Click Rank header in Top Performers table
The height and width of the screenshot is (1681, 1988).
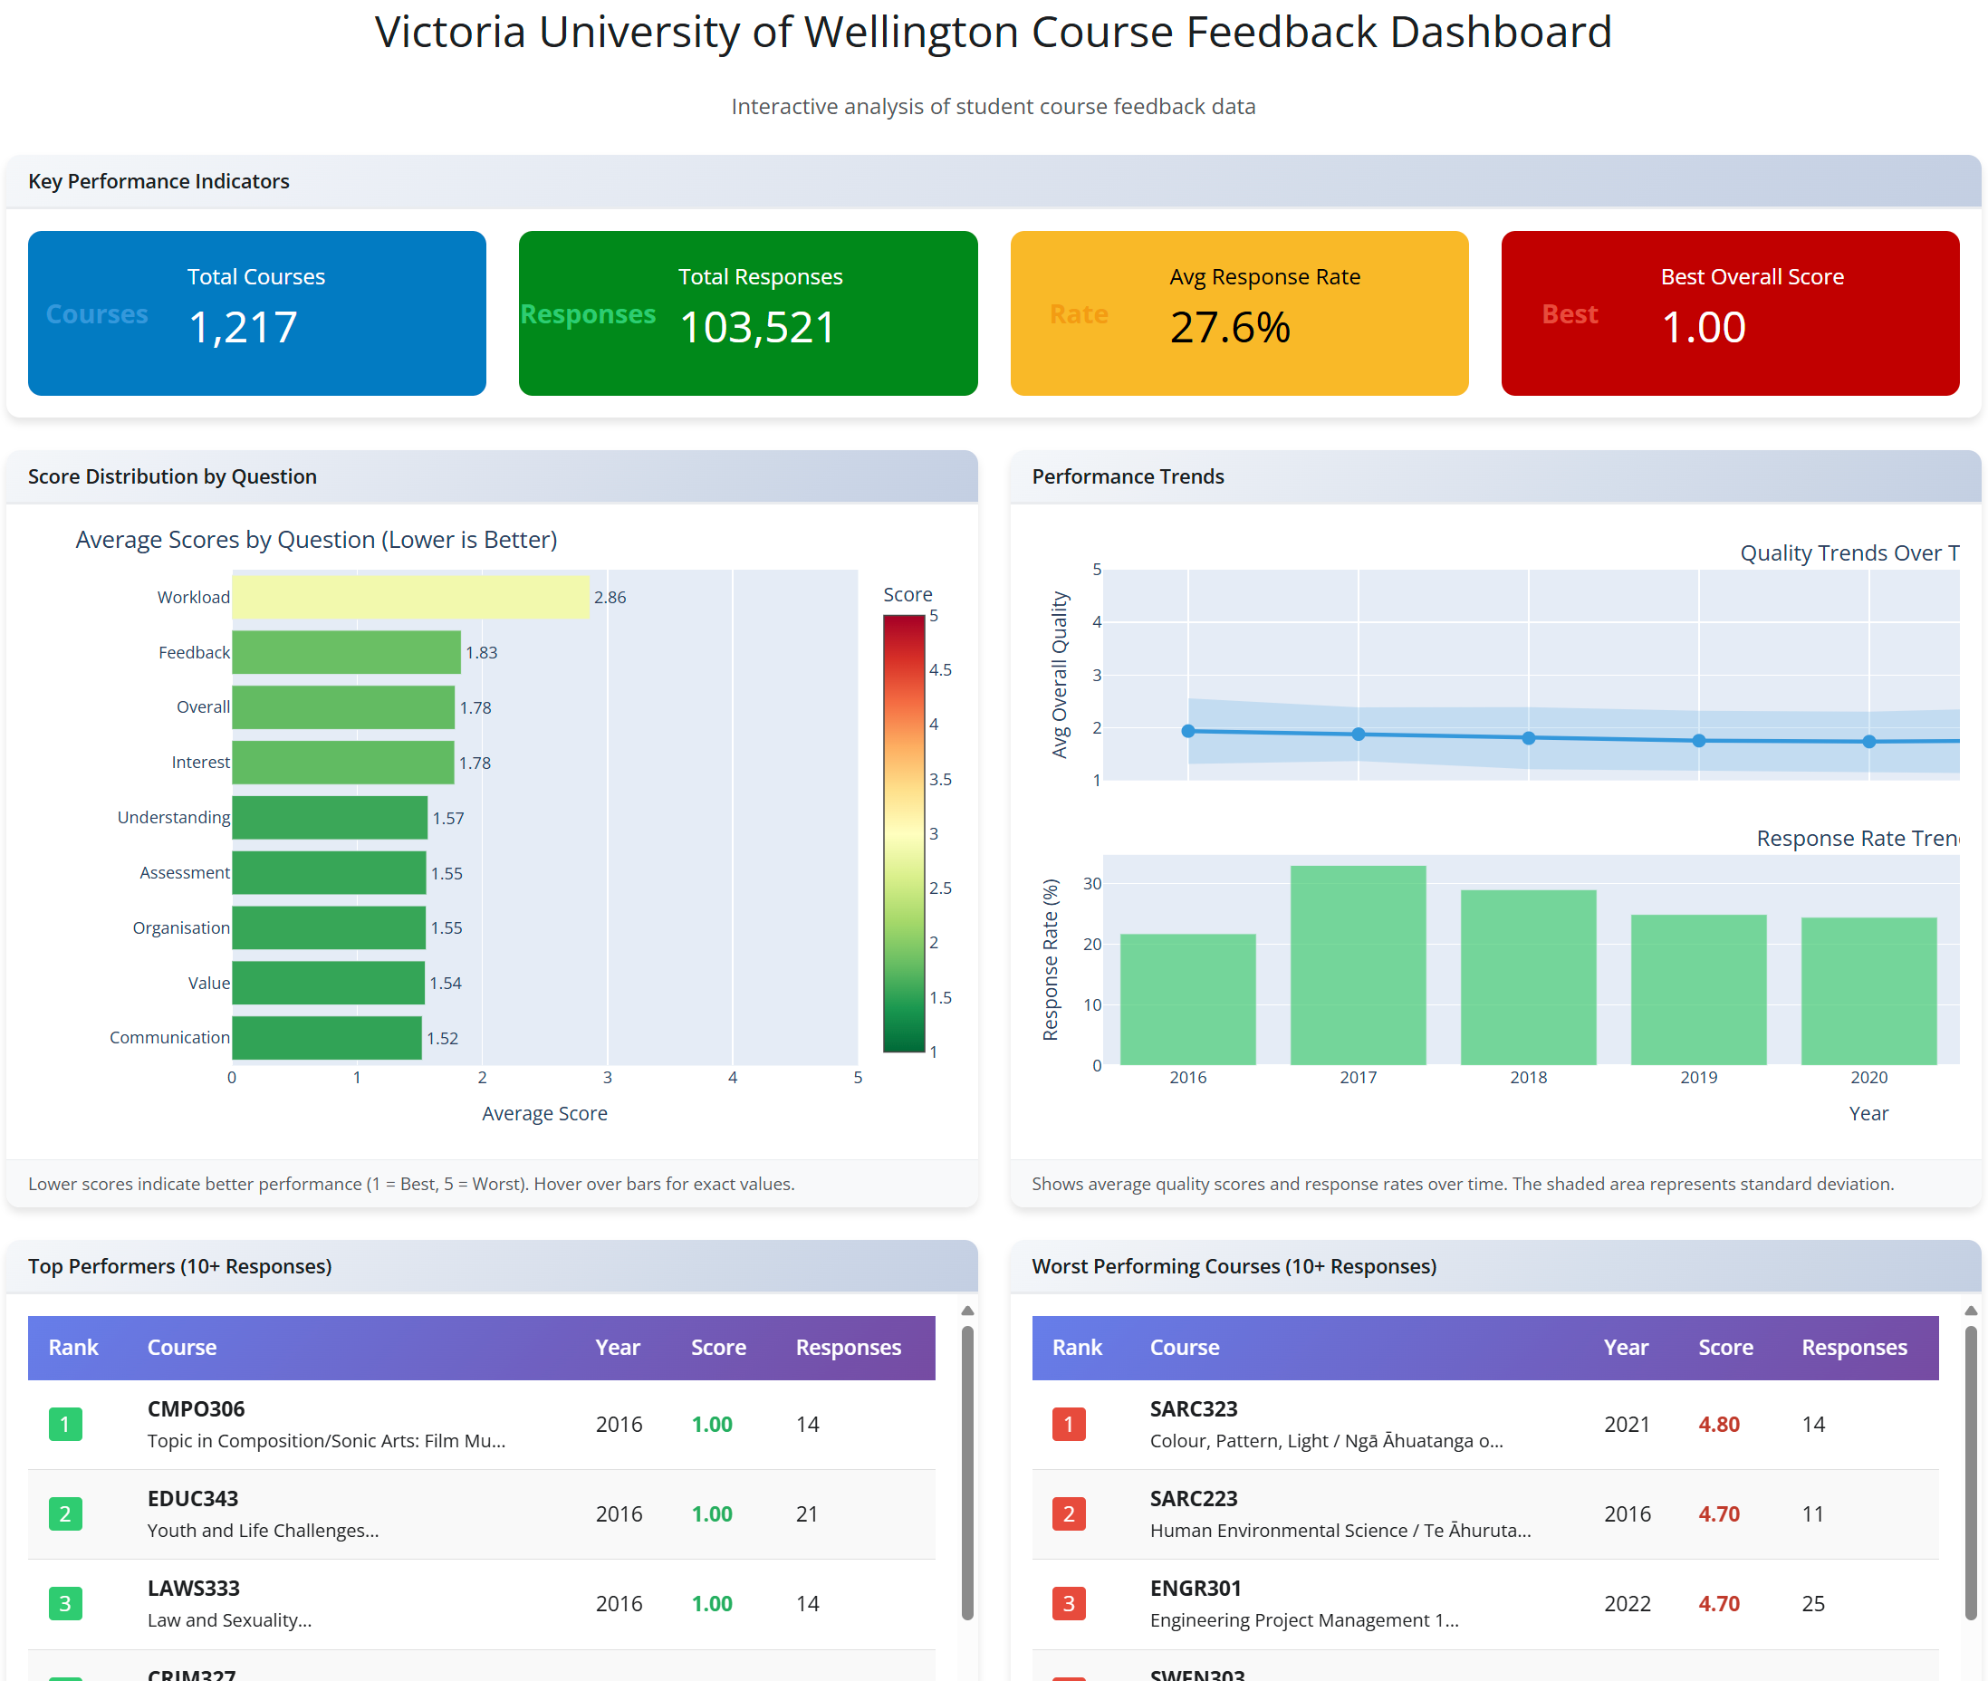click(73, 1348)
